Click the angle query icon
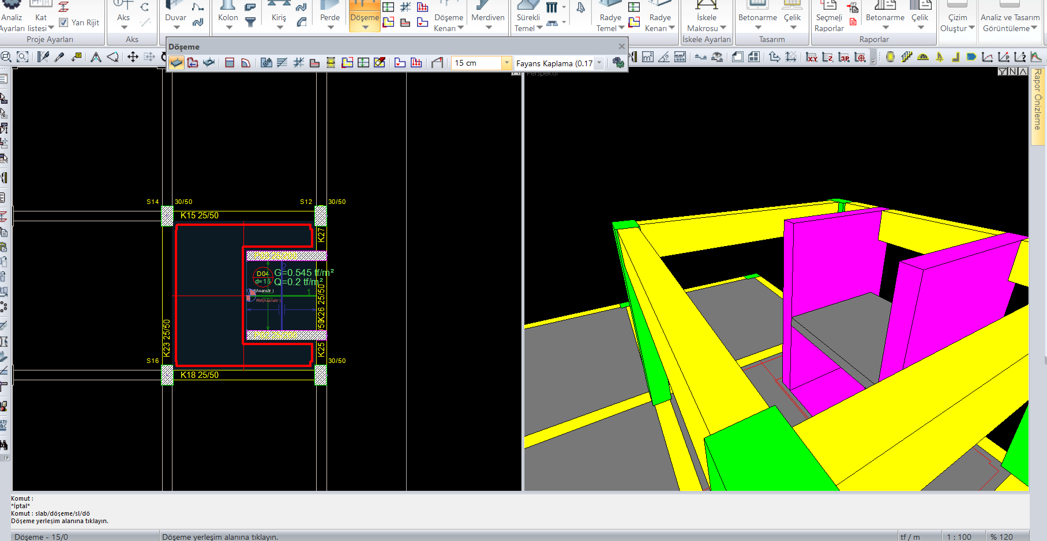Viewport: 1047px width, 541px height. (x=664, y=56)
